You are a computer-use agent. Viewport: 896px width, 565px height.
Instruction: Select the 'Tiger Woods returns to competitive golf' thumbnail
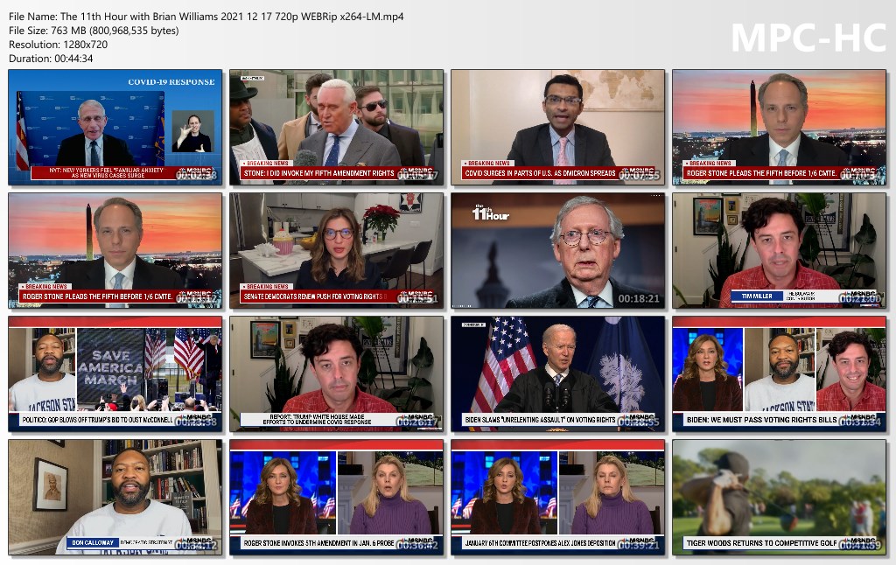779,498
